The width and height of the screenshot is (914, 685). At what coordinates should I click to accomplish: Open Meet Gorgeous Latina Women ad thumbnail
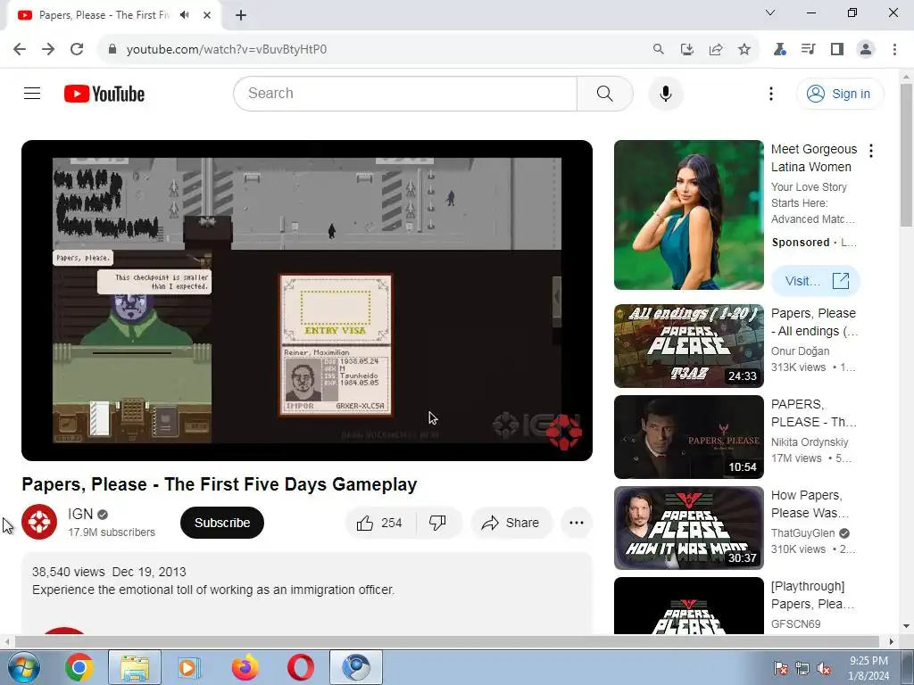688,214
